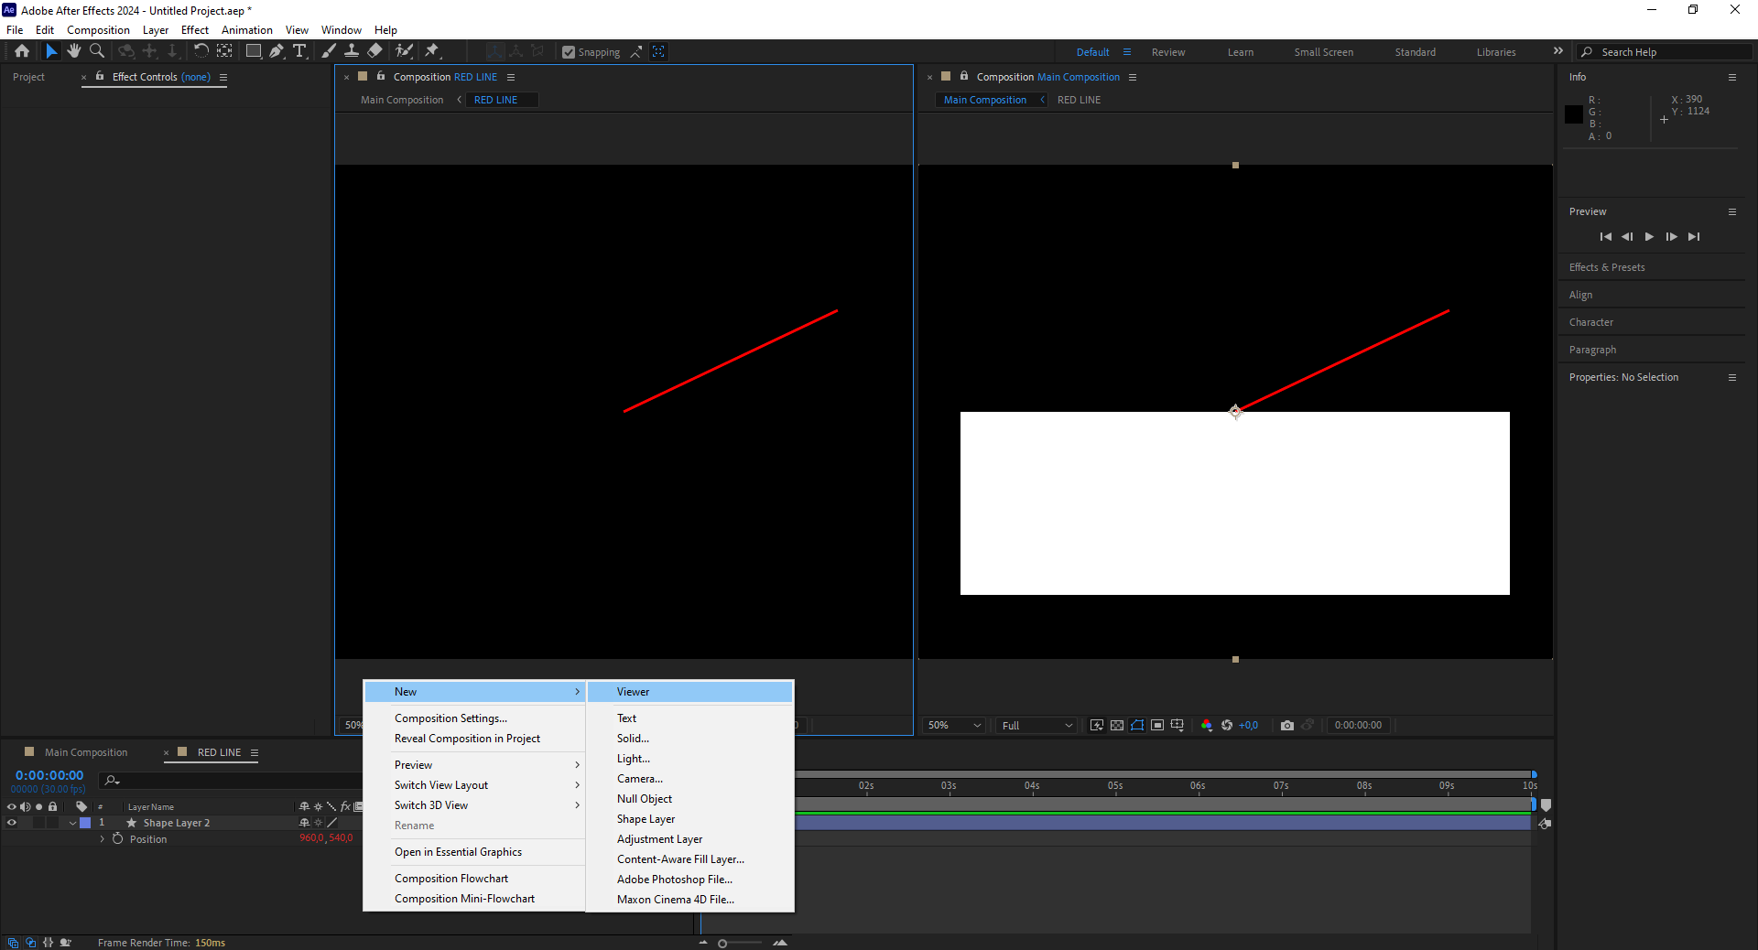Select the Brush tool
The height and width of the screenshot is (950, 1758).
[x=329, y=51]
